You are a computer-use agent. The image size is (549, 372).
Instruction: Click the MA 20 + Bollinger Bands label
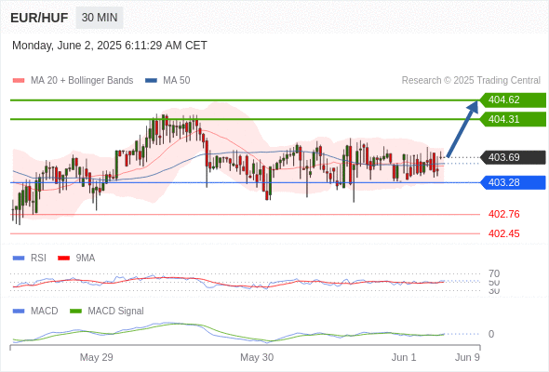pos(82,81)
